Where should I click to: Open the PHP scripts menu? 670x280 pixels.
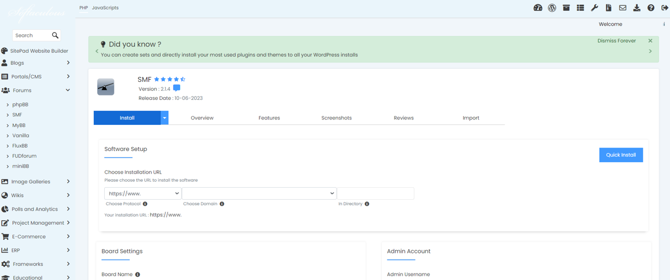pyautogui.click(x=84, y=8)
